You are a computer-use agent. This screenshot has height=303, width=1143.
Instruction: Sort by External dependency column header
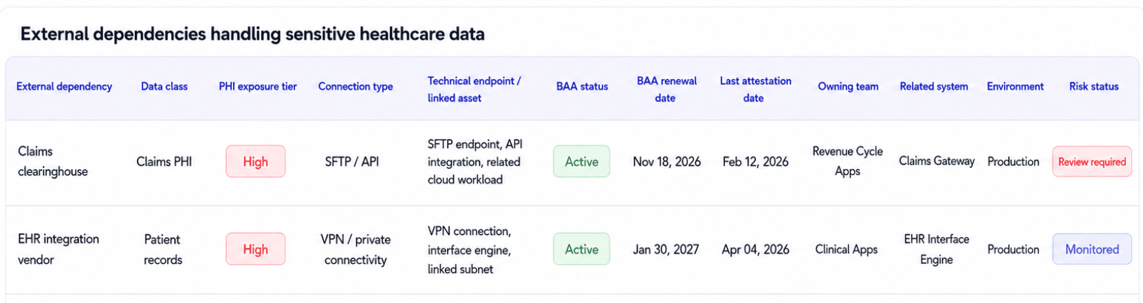coord(64,86)
